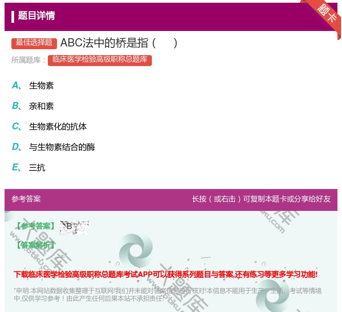342x312 pixels.
Task: Select answer option A 生物素
Action: pos(33,86)
